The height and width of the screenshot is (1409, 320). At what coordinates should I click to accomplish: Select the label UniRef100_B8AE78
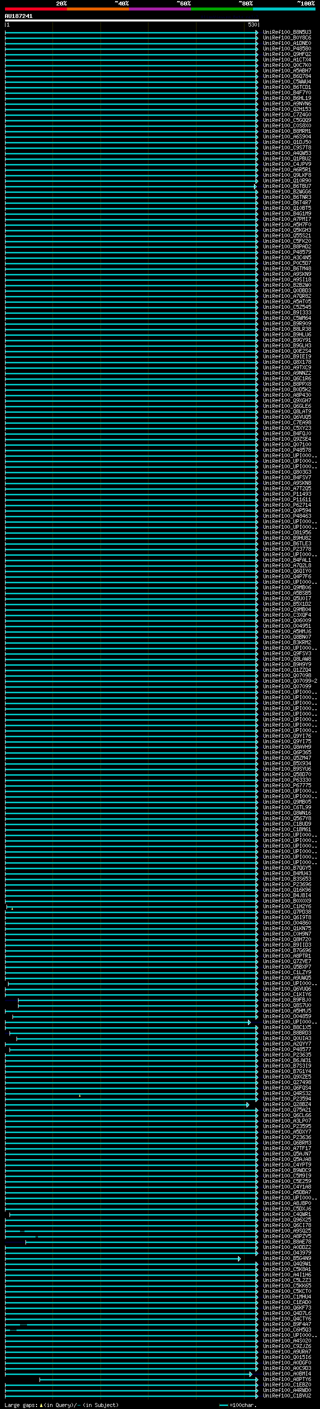(287, 1242)
